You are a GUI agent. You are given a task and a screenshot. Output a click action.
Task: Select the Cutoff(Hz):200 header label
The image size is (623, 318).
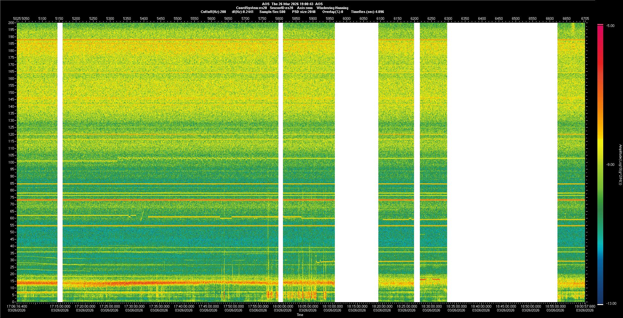pos(213,12)
